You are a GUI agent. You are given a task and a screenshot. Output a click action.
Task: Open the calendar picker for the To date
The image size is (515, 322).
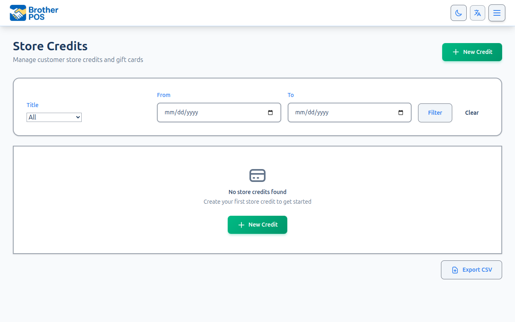(x=401, y=113)
